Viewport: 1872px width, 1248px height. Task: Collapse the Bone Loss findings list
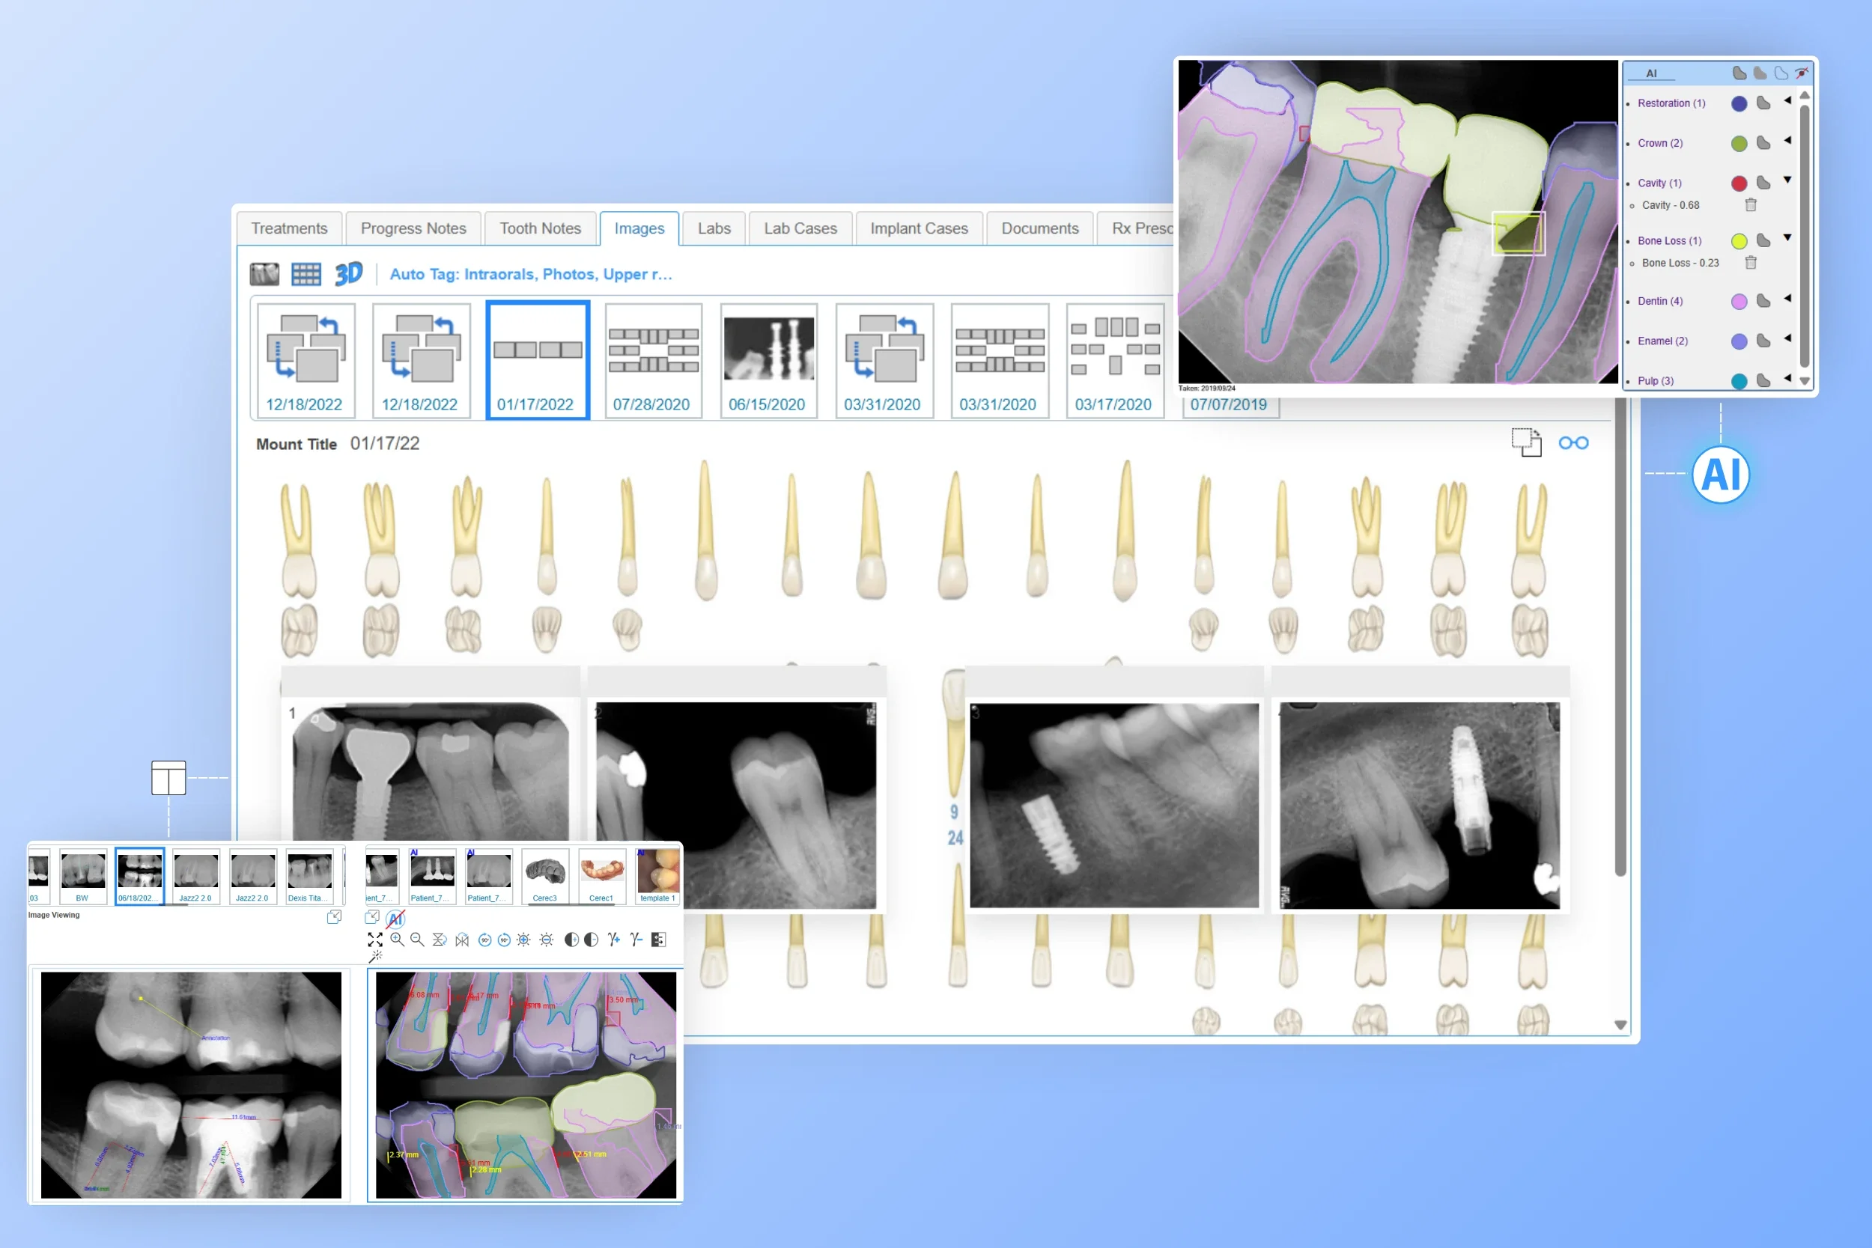tap(1787, 238)
